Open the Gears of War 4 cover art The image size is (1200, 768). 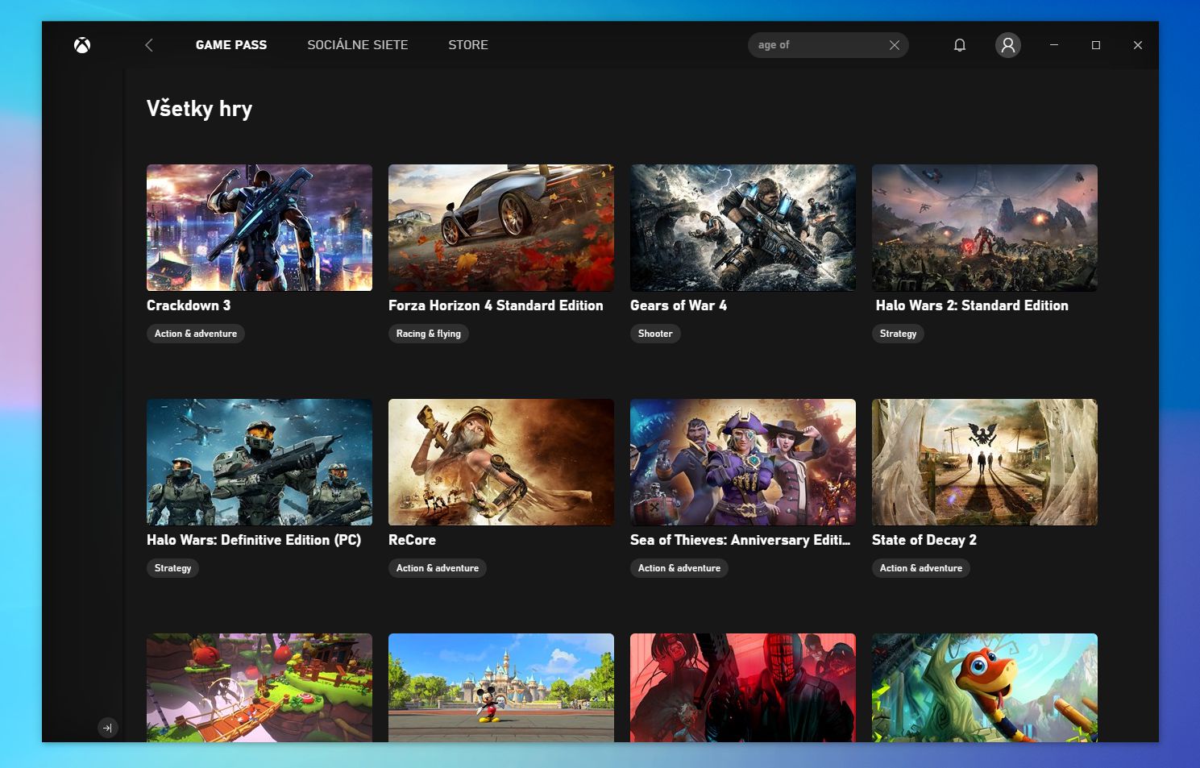tap(743, 228)
